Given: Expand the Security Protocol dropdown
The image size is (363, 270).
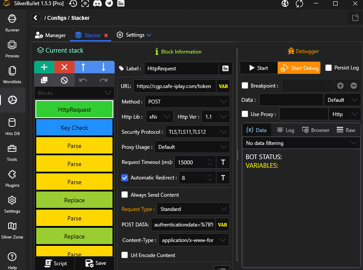Looking at the screenshot, I should (197, 132).
